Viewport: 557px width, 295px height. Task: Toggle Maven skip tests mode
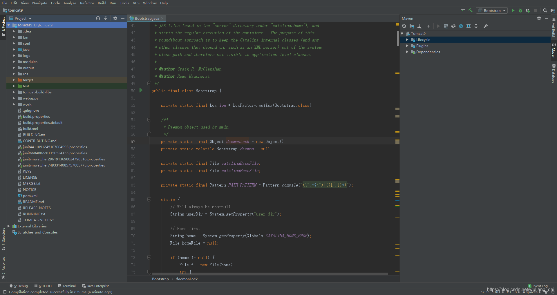[x=461, y=26]
